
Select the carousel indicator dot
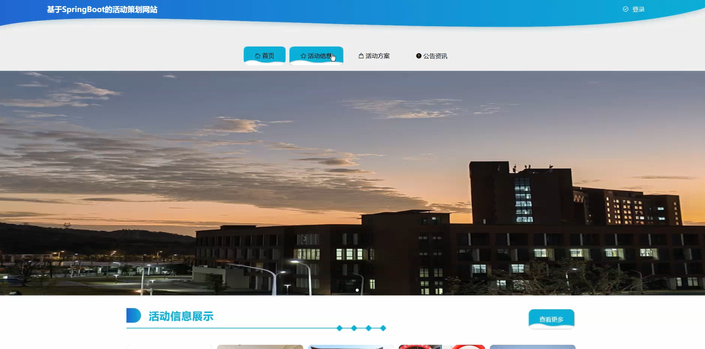point(357,290)
